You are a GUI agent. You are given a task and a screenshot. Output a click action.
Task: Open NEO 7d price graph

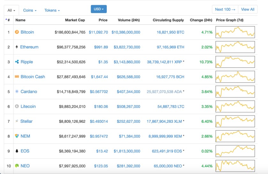pyautogui.click(x=235, y=166)
